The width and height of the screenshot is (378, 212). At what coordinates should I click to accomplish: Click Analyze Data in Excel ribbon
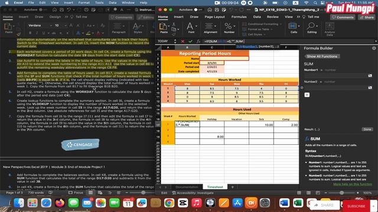click(x=330, y=29)
